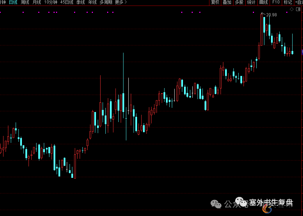Select the 10分钟 period tab
This screenshot has height=216, width=303.
coord(50,2)
